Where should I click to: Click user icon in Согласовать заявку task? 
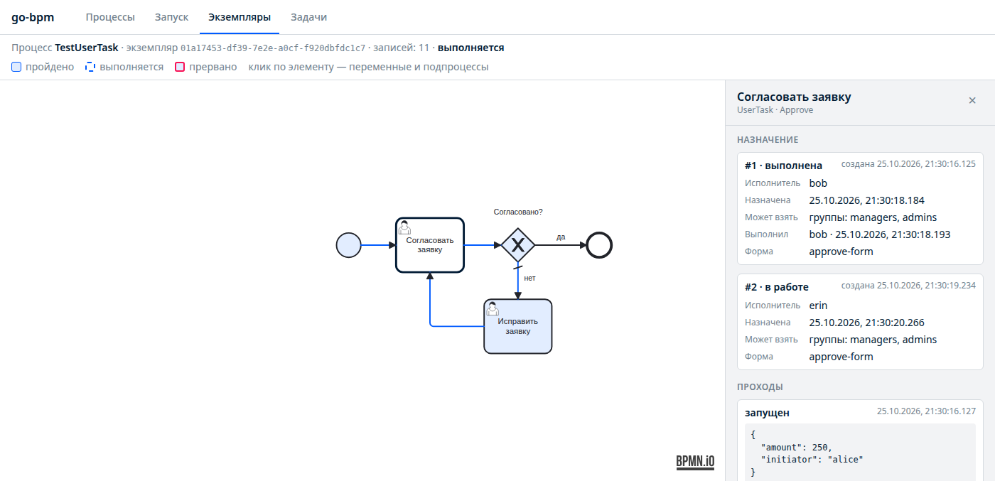point(404,227)
